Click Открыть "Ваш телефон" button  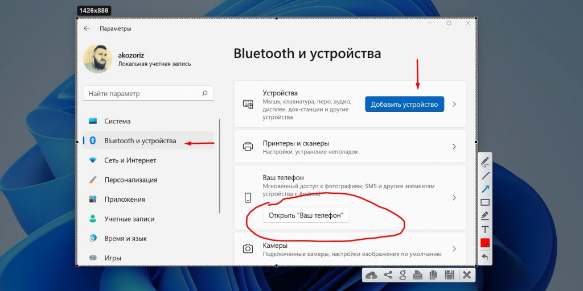point(306,215)
